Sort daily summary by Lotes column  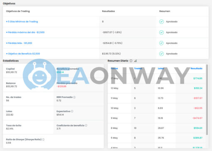coord(161,68)
